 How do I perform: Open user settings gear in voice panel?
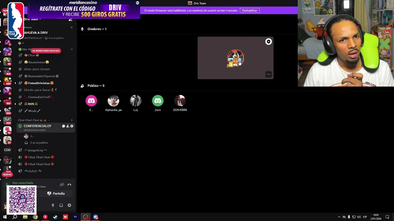69,205
